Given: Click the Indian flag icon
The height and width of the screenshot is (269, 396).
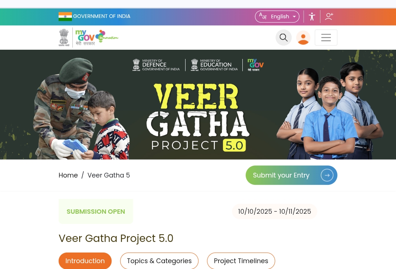Looking at the screenshot, I should (x=65, y=16).
